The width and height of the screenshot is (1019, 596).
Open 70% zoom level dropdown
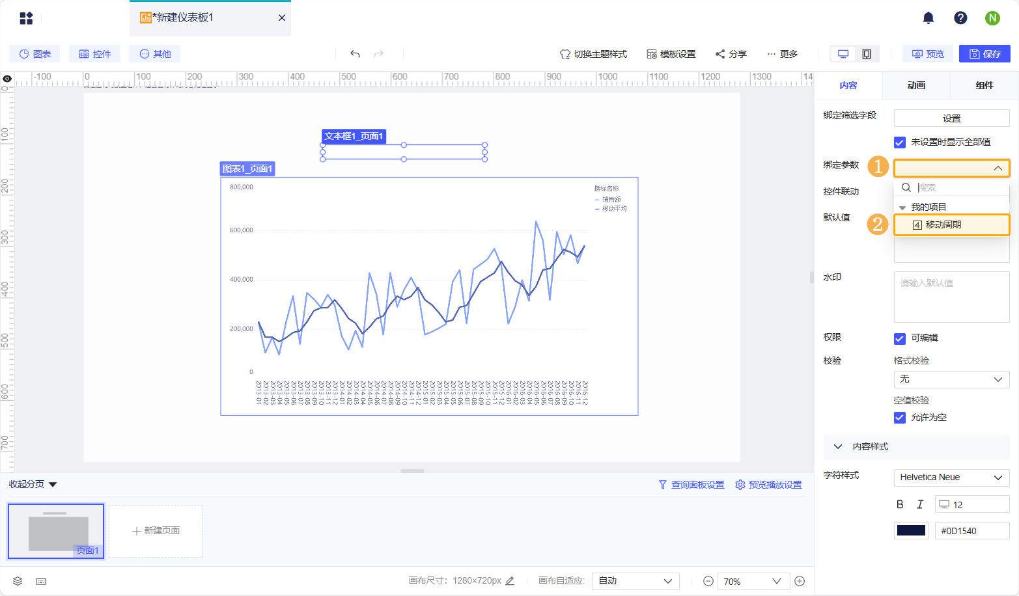tap(753, 581)
